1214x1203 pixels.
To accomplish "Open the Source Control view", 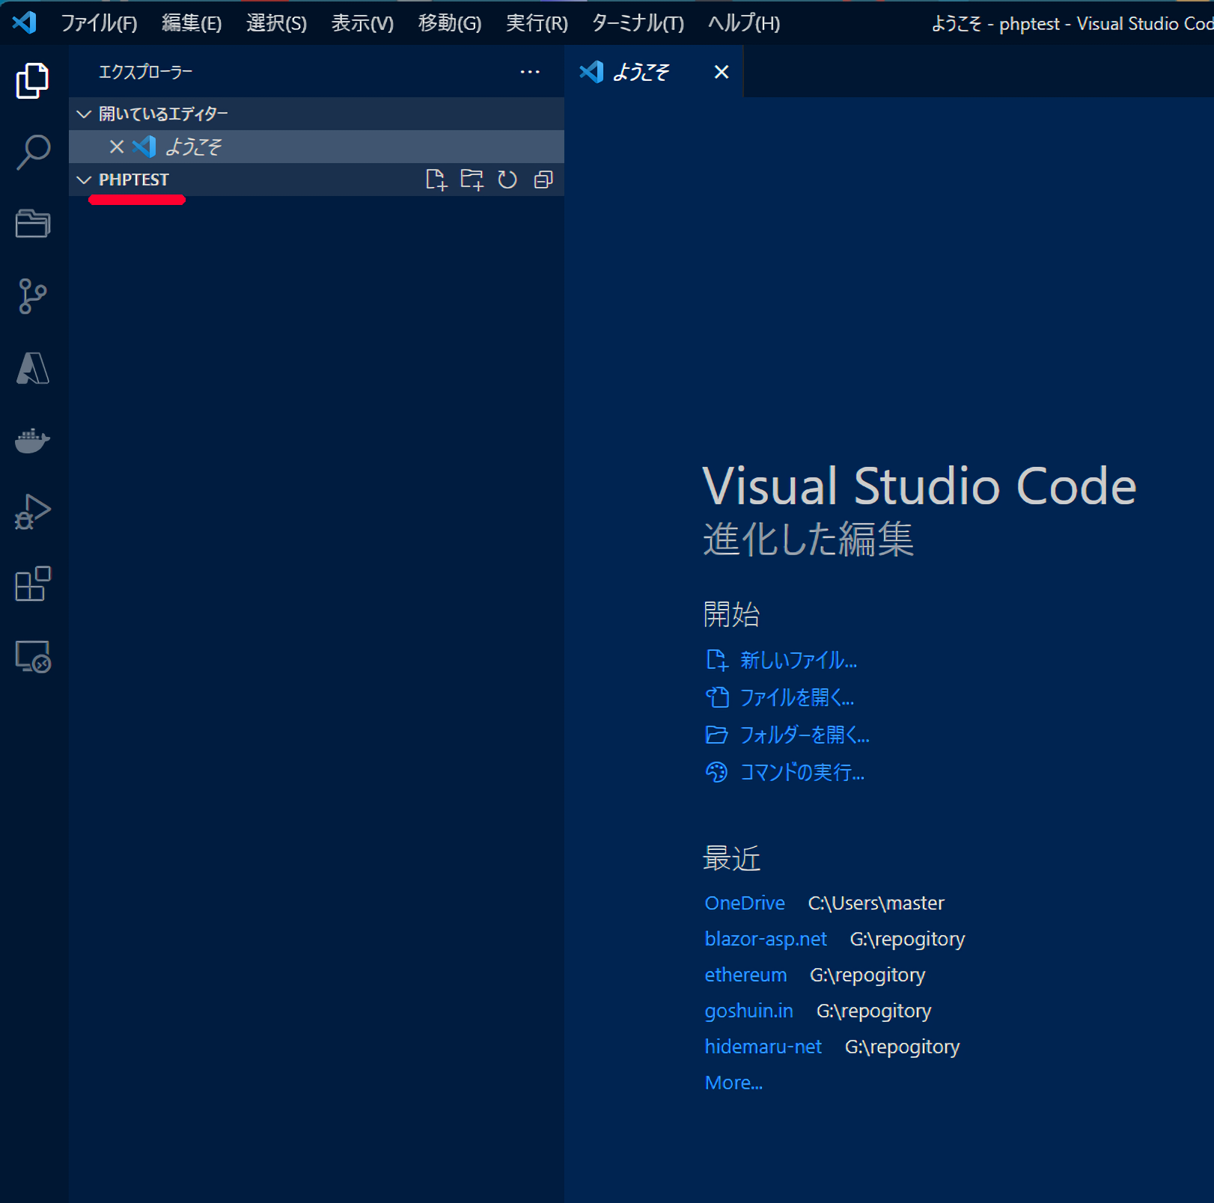I will 33,296.
